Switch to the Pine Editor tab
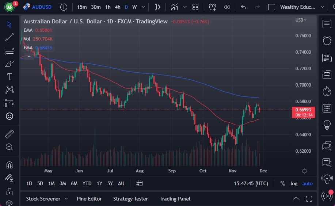The height and width of the screenshot is (206, 335). [89, 199]
